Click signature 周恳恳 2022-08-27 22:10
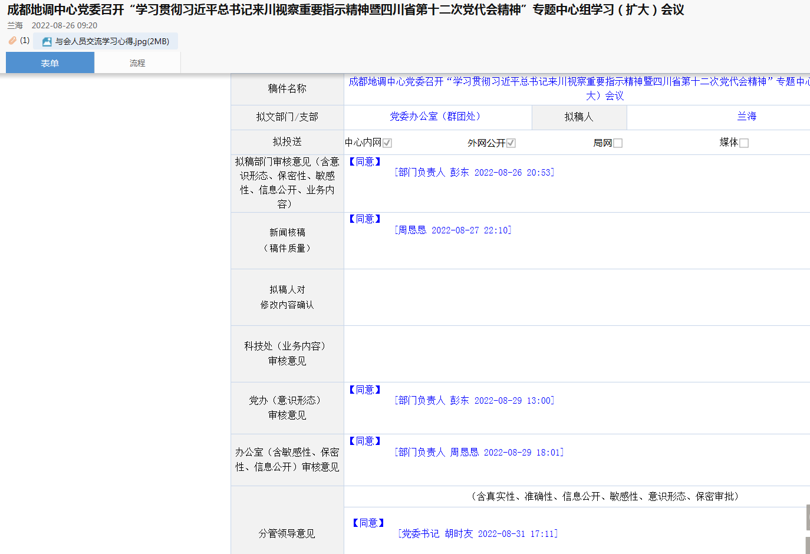This screenshot has width=810, height=554. (453, 230)
